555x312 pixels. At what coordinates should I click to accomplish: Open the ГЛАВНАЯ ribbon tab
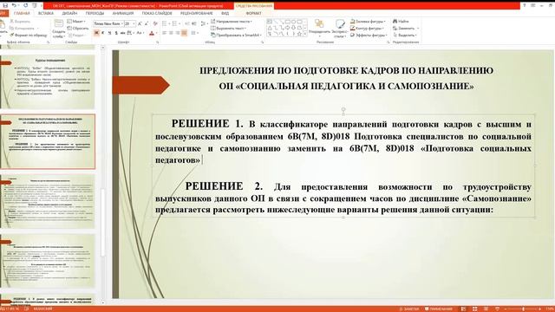point(22,14)
